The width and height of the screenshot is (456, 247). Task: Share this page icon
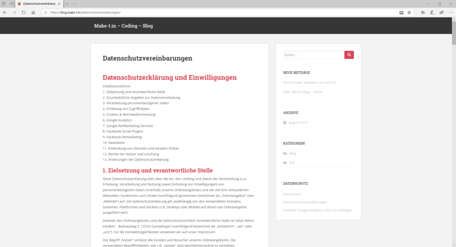(441, 12)
